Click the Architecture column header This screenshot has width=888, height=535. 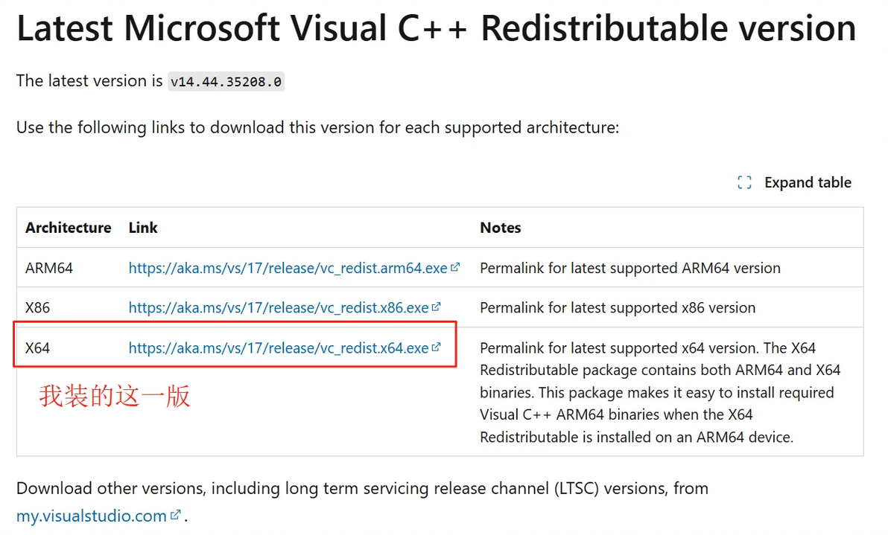click(x=68, y=228)
